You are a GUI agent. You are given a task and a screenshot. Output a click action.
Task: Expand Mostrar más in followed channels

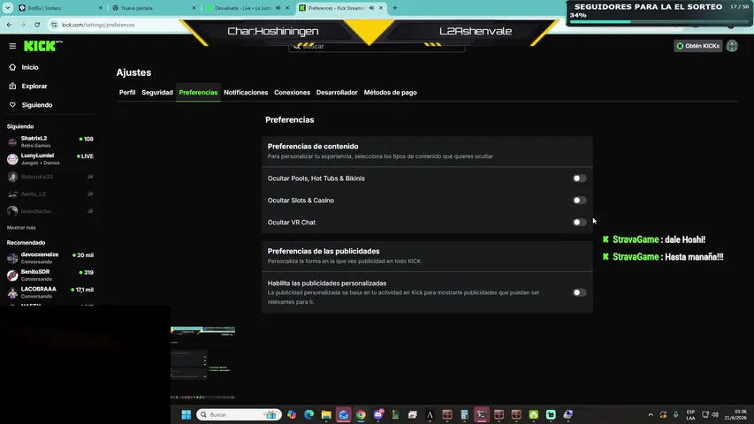21,227
